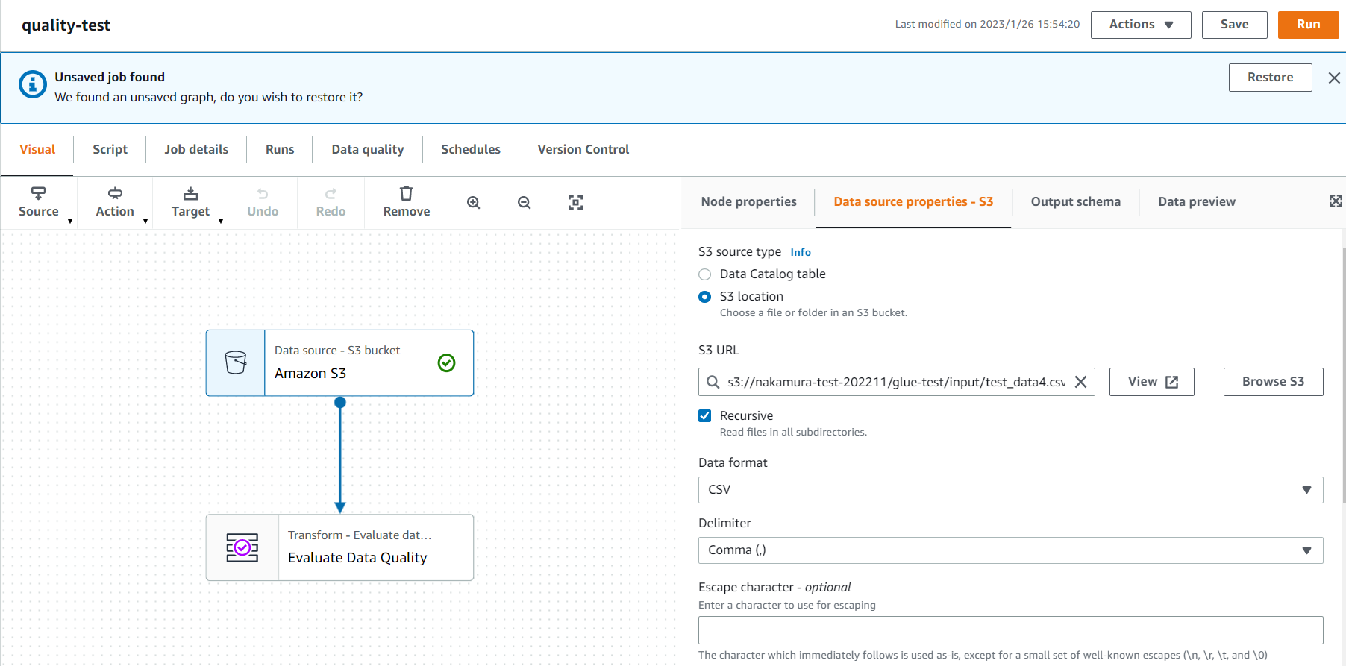Expand the properties panel to full size
The image size is (1346, 666).
point(1336,201)
